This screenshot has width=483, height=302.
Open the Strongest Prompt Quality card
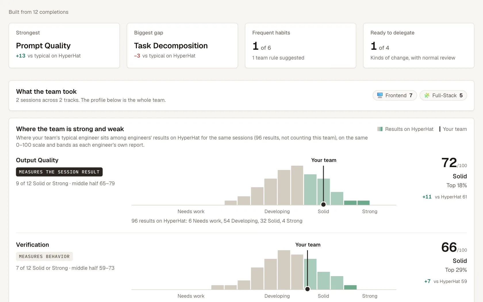(64, 45)
